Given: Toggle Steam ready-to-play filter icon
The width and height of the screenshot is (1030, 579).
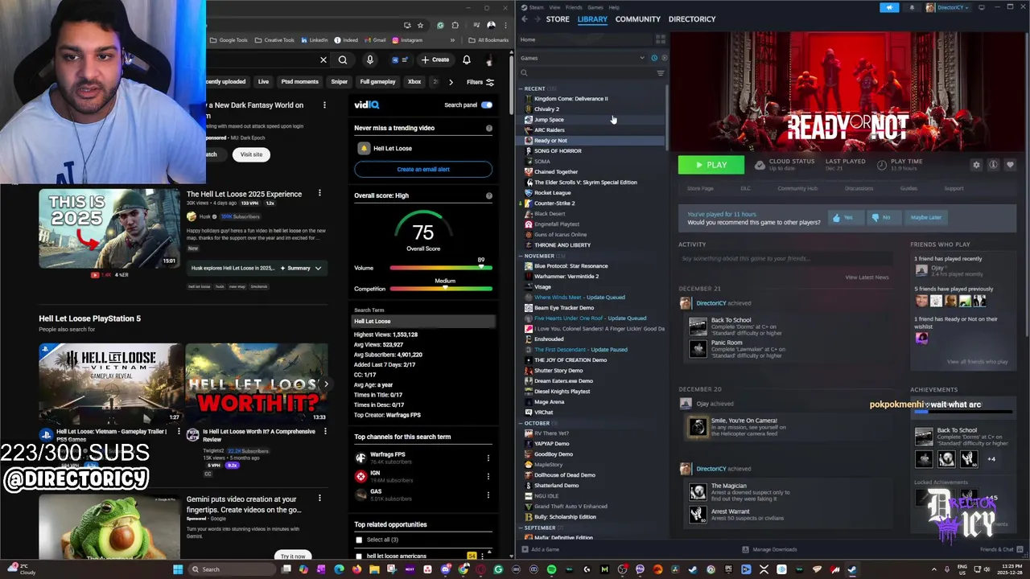Looking at the screenshot, I should pos(664,58).
